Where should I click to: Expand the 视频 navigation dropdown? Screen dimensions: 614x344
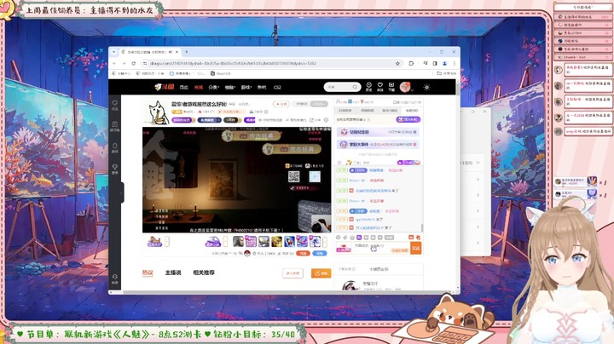pos(230,87)
